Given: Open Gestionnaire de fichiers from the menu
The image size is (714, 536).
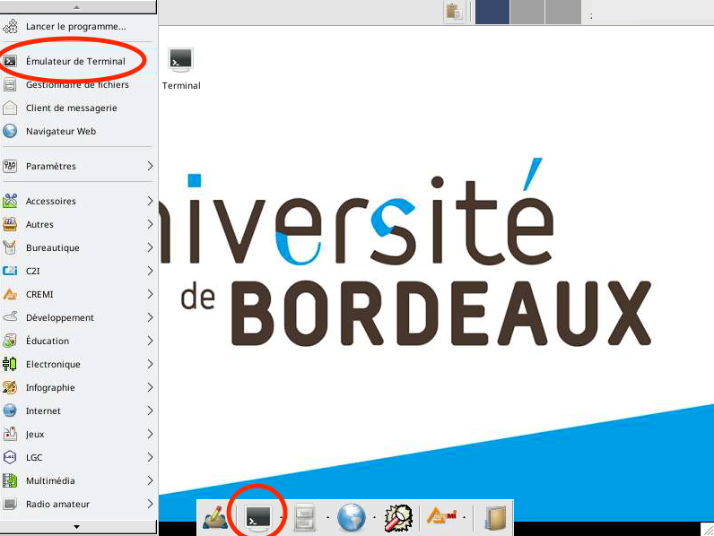Looking at the screenshot, I should [77, 84].
